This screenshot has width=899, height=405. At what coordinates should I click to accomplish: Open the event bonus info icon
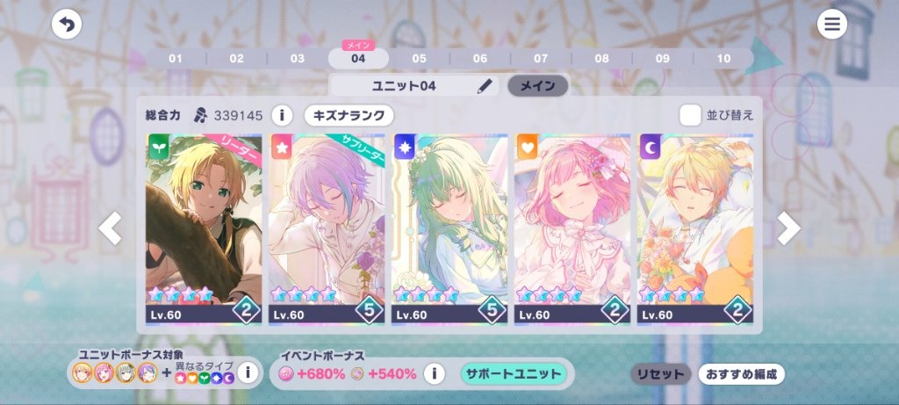click(x=435, y=374)
